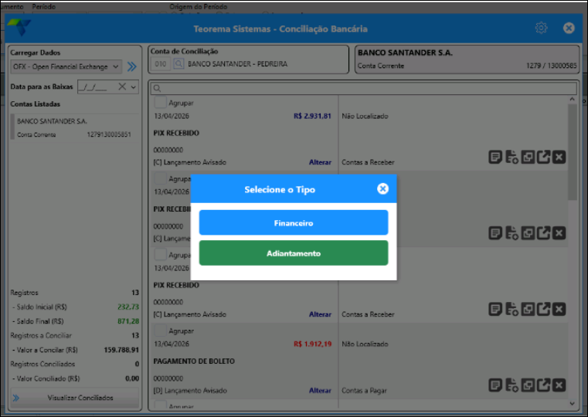Click X remove icon for PAGAMENTO DE BOLETO entry
The width and height of the screenshot is (588, 417).
pyautogui.click(x=559, y=385)
